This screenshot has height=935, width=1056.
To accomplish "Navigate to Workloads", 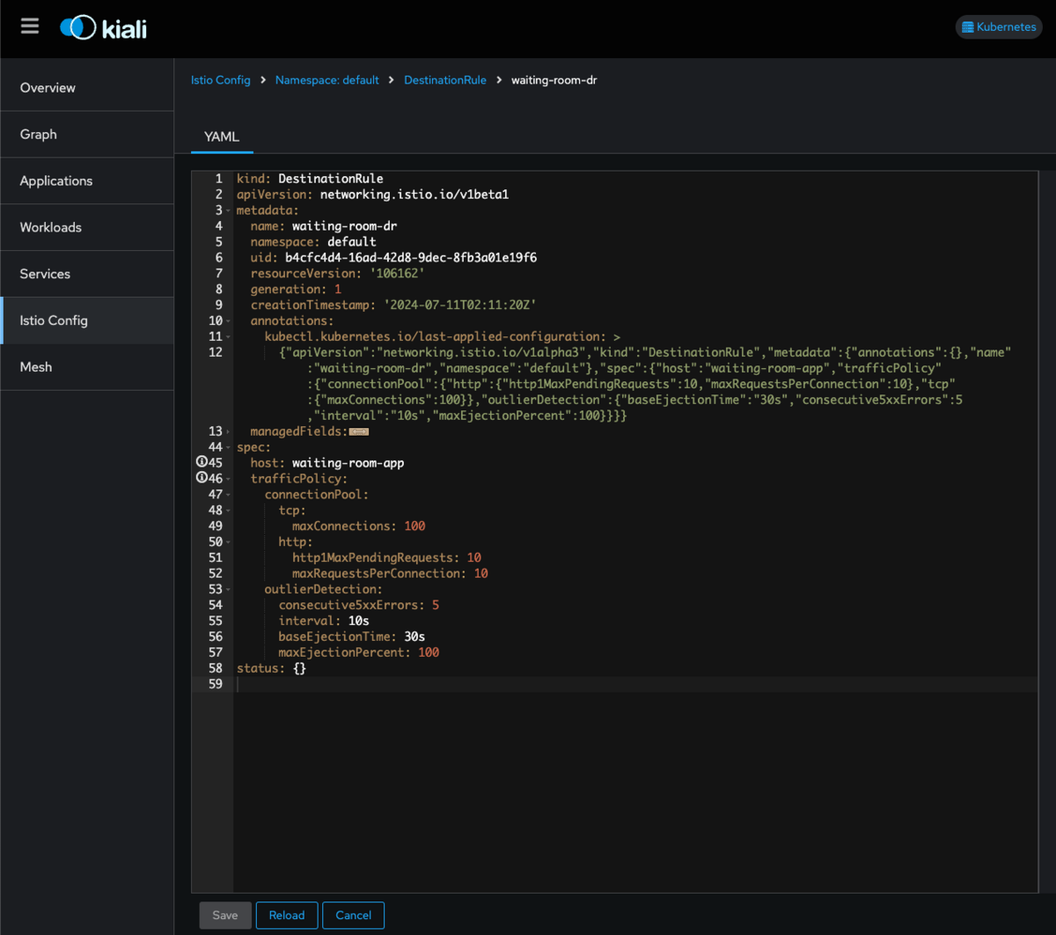I will pyautogui.click(x=87, y=227).
